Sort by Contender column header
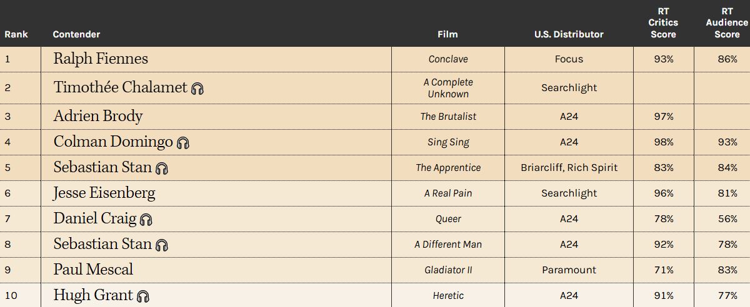750x307 pixels. (x=76, y=34)
